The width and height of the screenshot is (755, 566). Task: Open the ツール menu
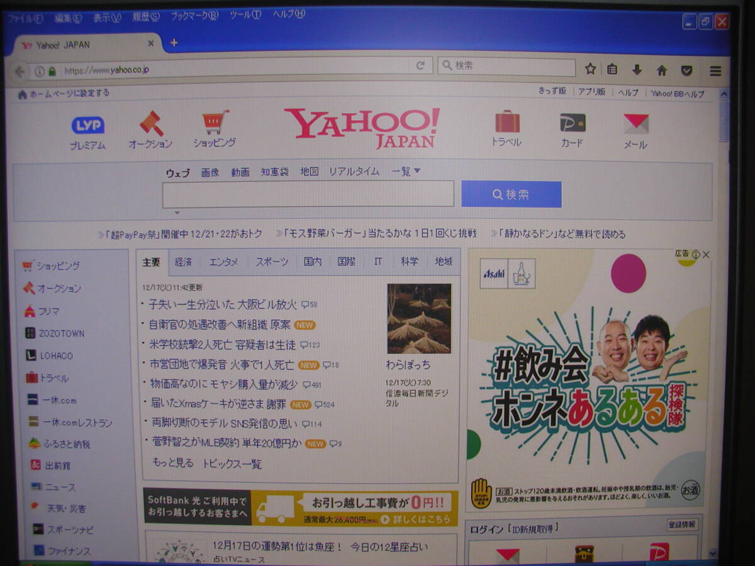245,14
